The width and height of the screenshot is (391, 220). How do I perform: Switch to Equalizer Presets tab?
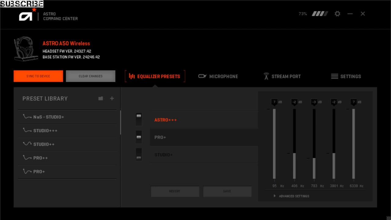pyautogui.click(x=155, y=76)
